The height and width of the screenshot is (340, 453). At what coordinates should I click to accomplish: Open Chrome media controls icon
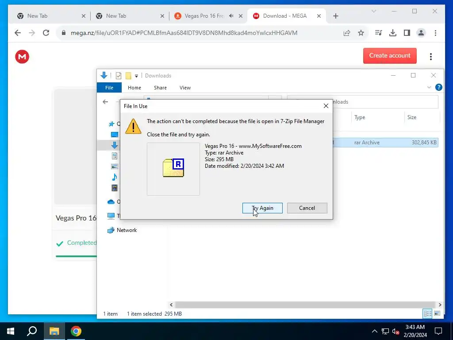378,33
